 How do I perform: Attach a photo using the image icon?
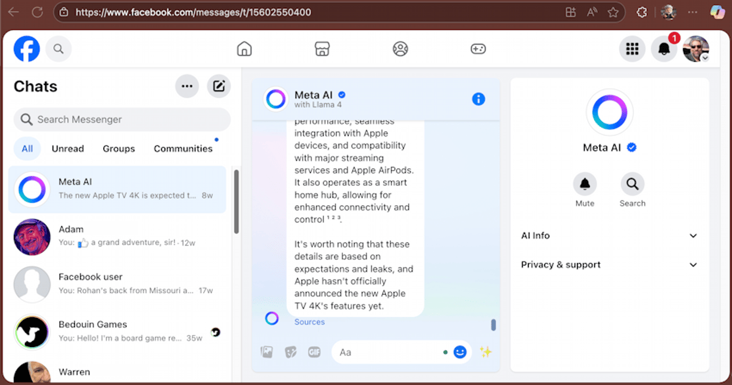point(267,352)
